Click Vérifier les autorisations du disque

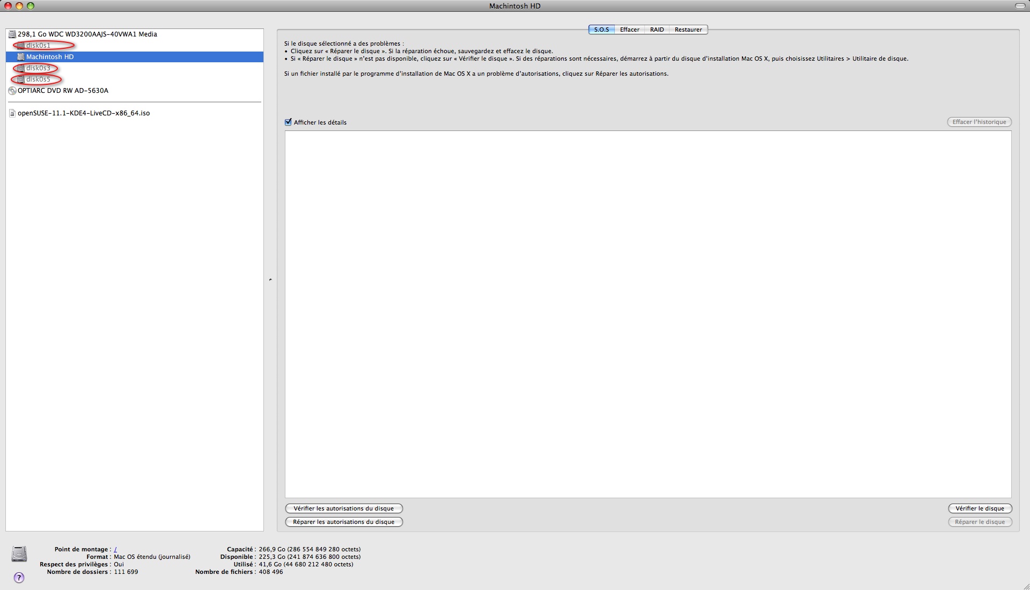tap(344, 508)
